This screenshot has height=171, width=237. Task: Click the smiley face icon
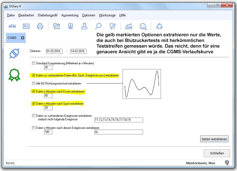(x=143, y=26)
